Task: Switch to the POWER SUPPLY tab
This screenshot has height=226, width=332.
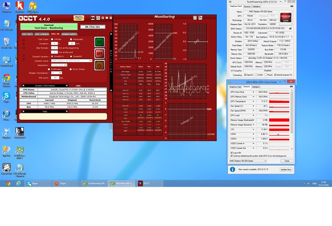Action: 69,34
